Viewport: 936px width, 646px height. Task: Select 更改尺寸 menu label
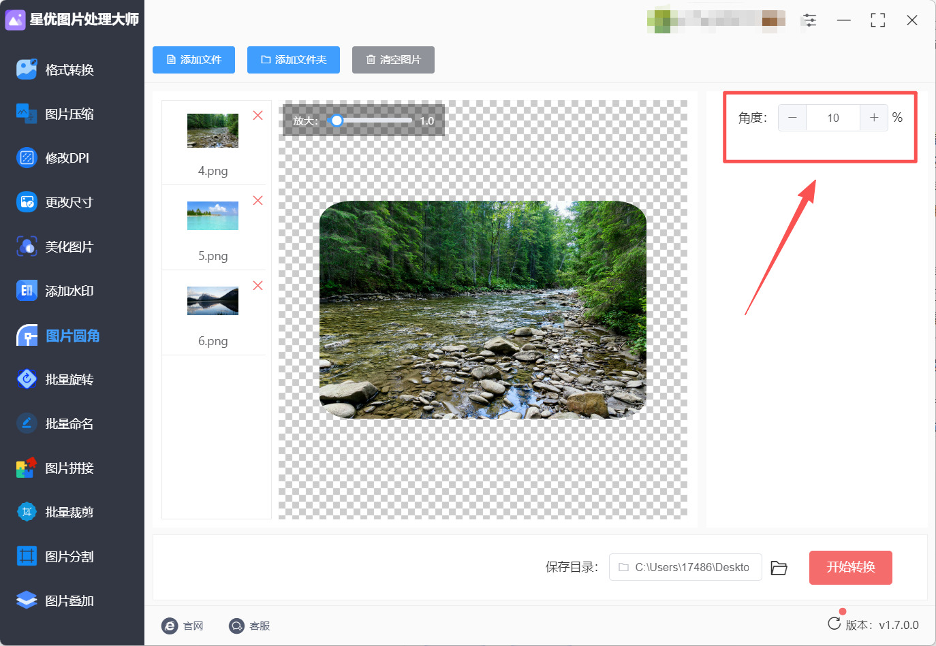click(69, 202)
